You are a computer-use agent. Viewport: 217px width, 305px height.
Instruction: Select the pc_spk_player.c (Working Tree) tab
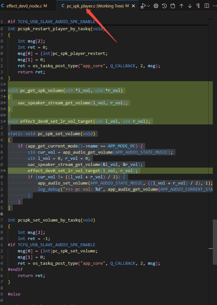(x=95, y=6)
